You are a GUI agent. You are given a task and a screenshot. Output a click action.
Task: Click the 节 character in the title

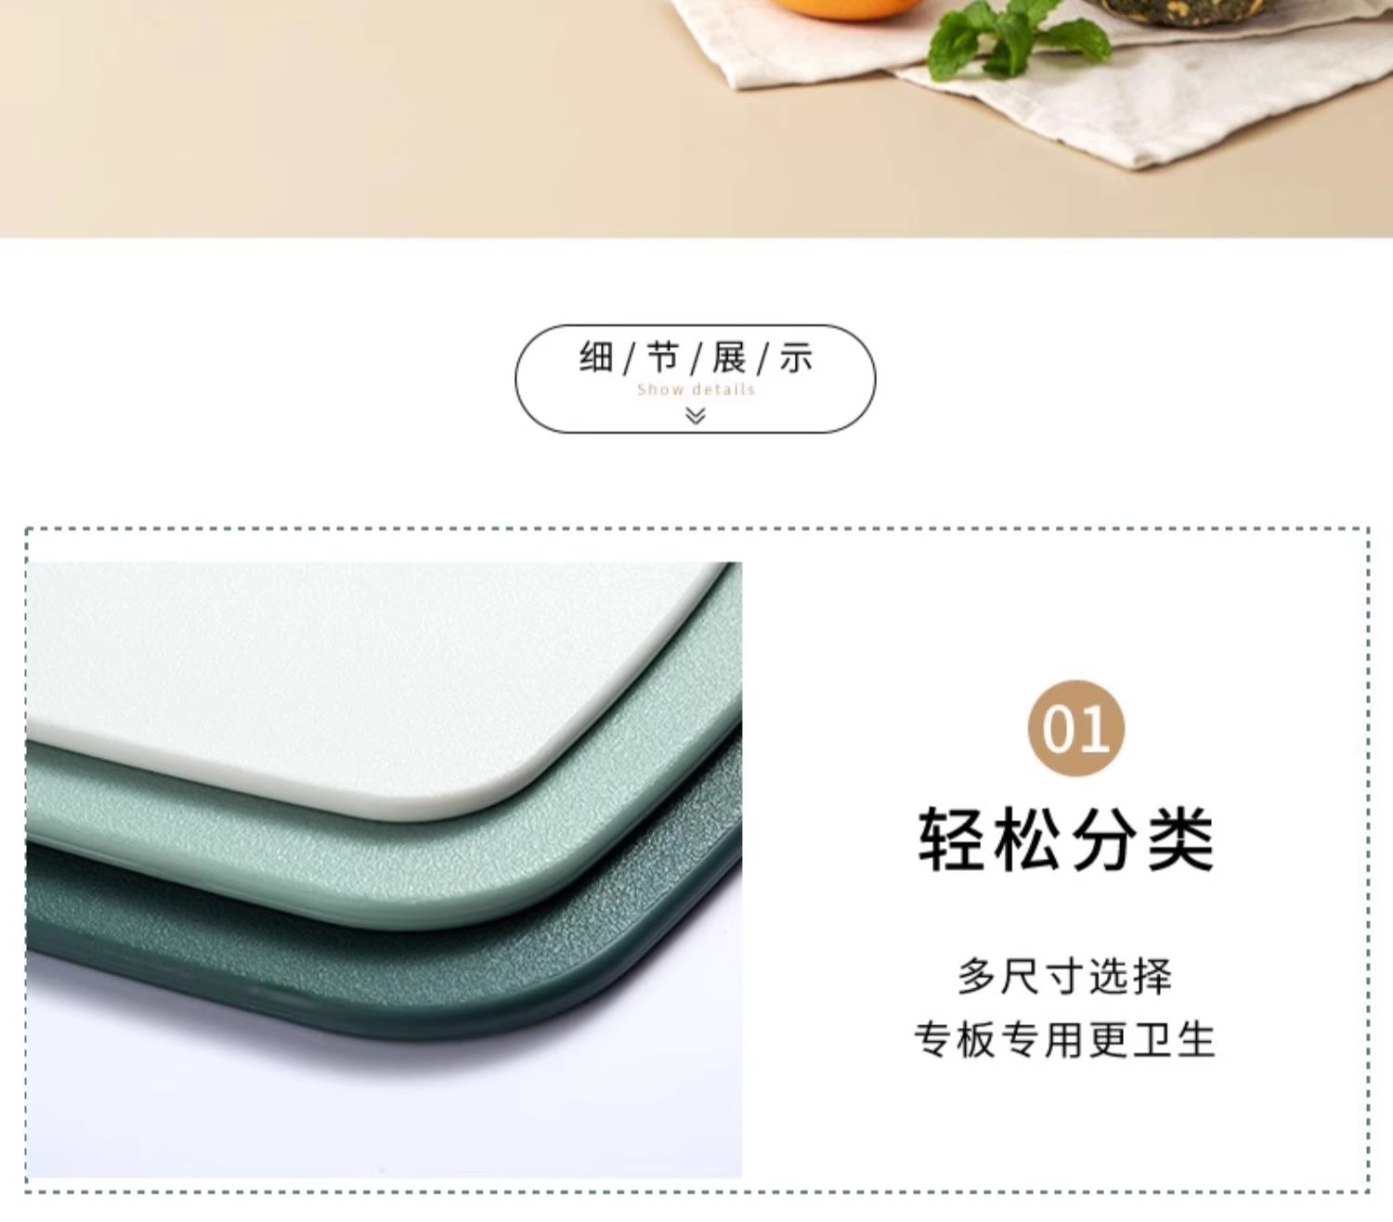pos(663,357)
